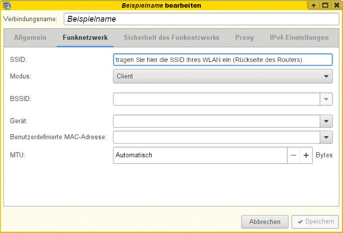Select the IPv4-Einstellungen tab
The width and height of the screenshot is (343, 233).
(x=299, y=38)
